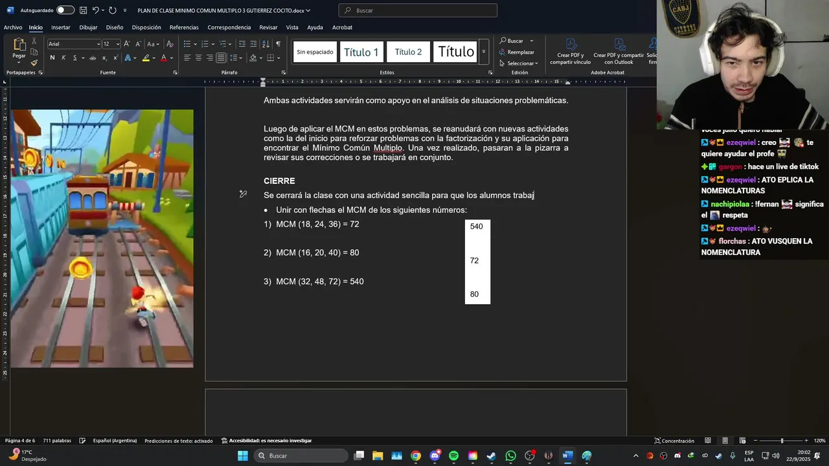Toggle justified text alignment

(x=221, y=58)
